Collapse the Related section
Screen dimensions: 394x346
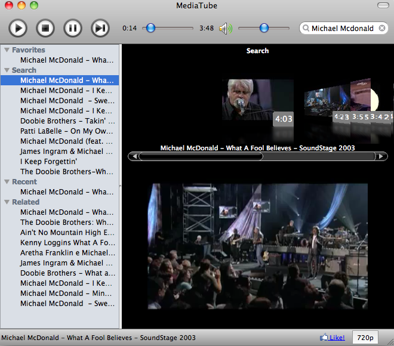7,202
